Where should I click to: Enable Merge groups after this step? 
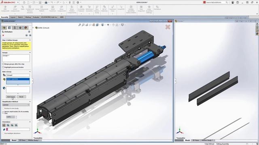pyautogui.click(x=3, y=64)
